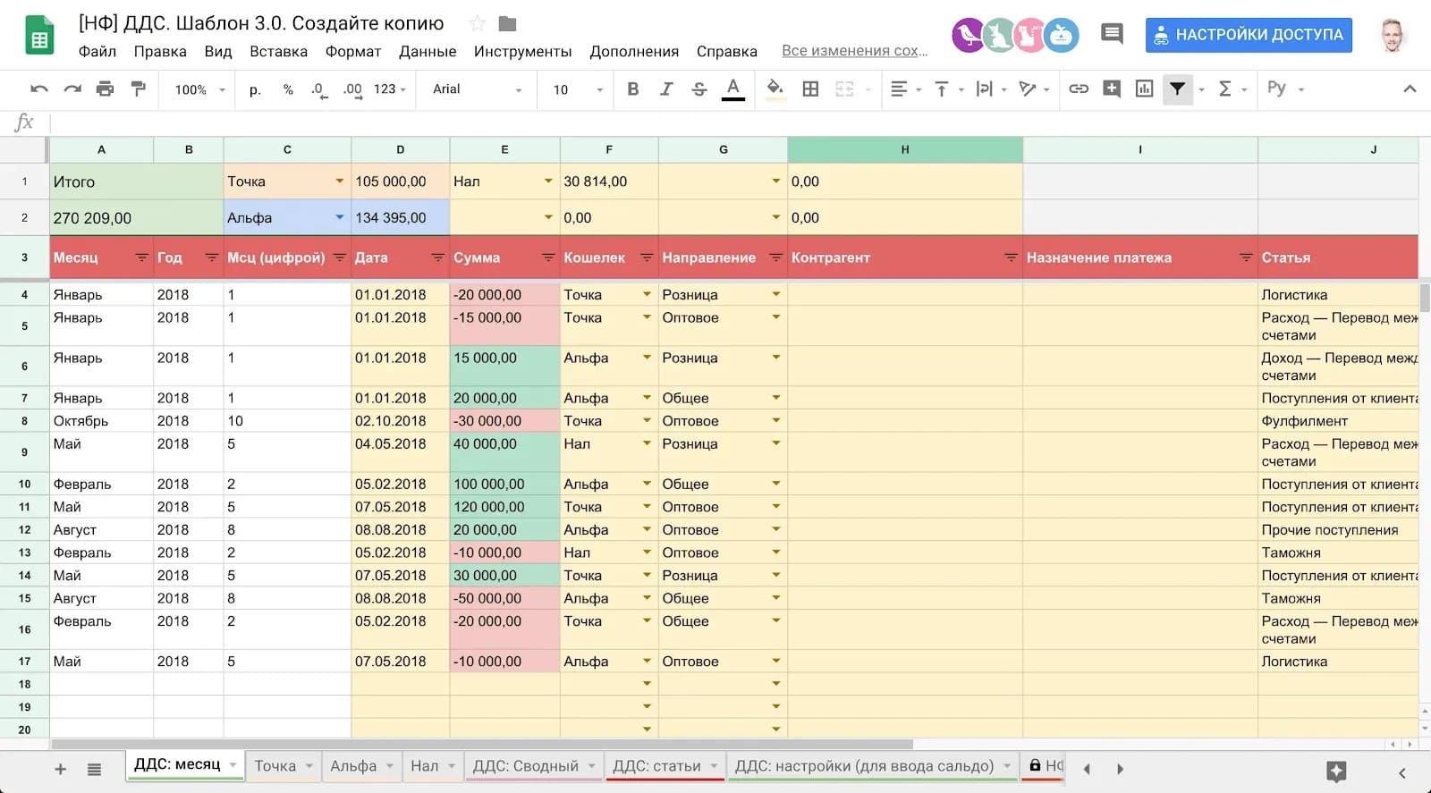Screen dimensions: 1431x793
Task: Toggle Strikethrough formatting
Action: [699, 89]
